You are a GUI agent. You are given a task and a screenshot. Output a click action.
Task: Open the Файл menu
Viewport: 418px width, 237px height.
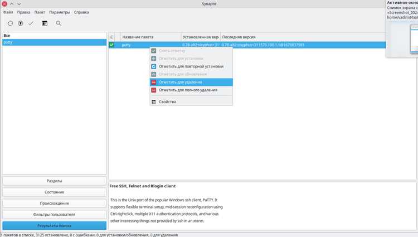point(8,12)
